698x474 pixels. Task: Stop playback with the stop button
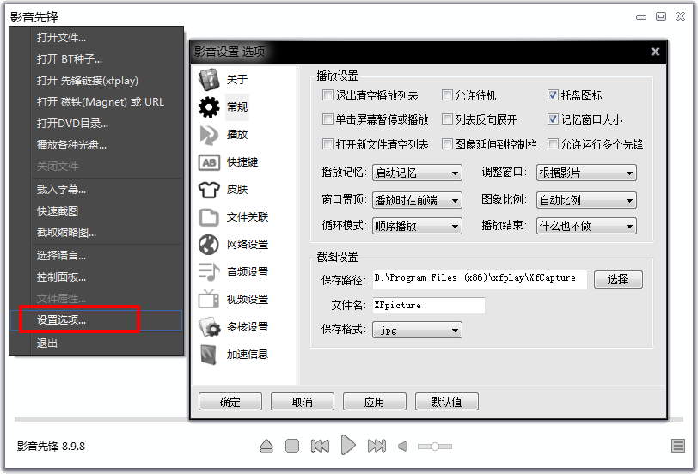[x=292, y=446]
